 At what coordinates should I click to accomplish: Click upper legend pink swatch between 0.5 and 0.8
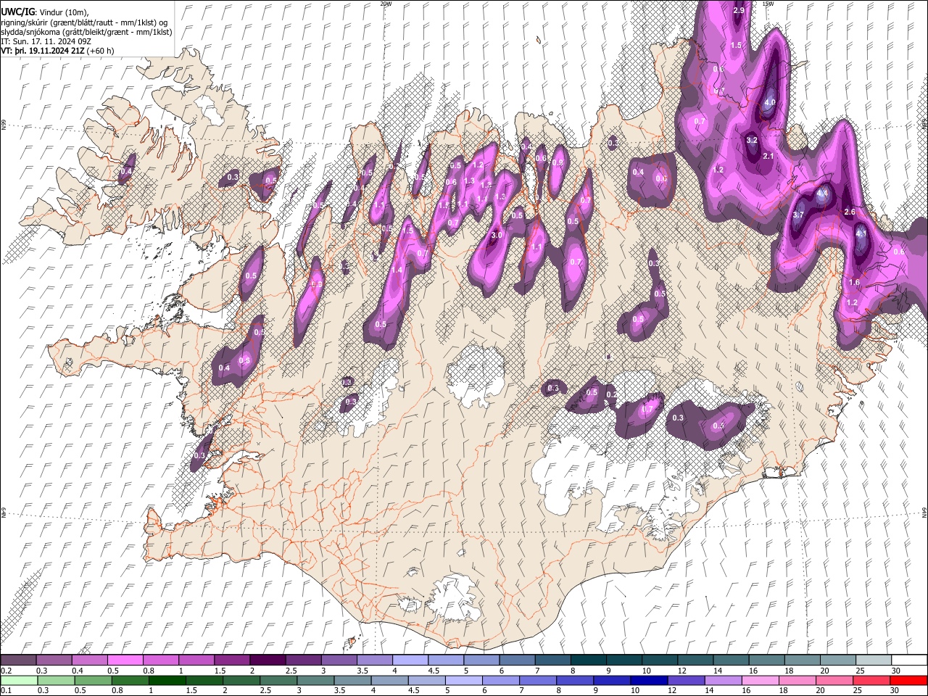(x=125, y=660)
